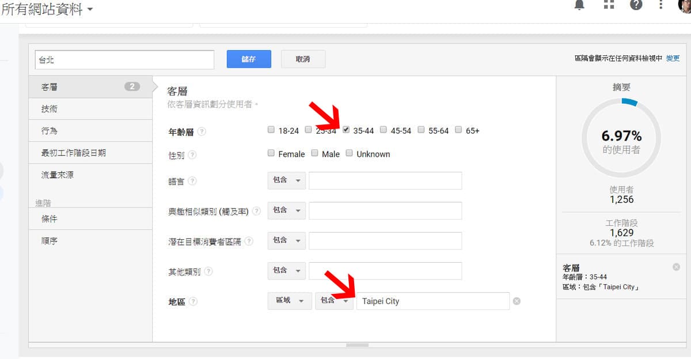The height and width of the screenshot is (359, 691).
Task: Open the Google apps grid icon
Action: coord(609,5)
